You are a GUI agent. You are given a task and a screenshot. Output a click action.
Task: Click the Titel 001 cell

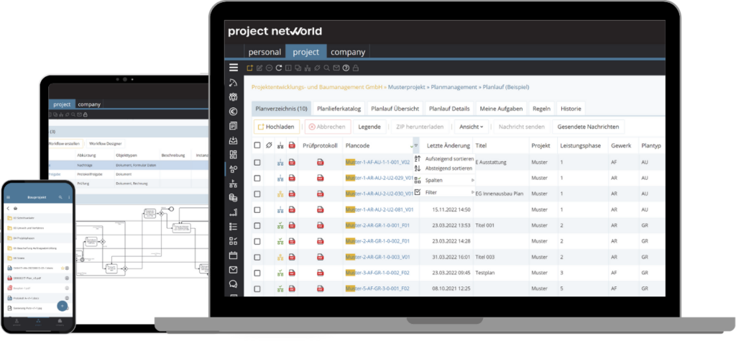(485, 225)
